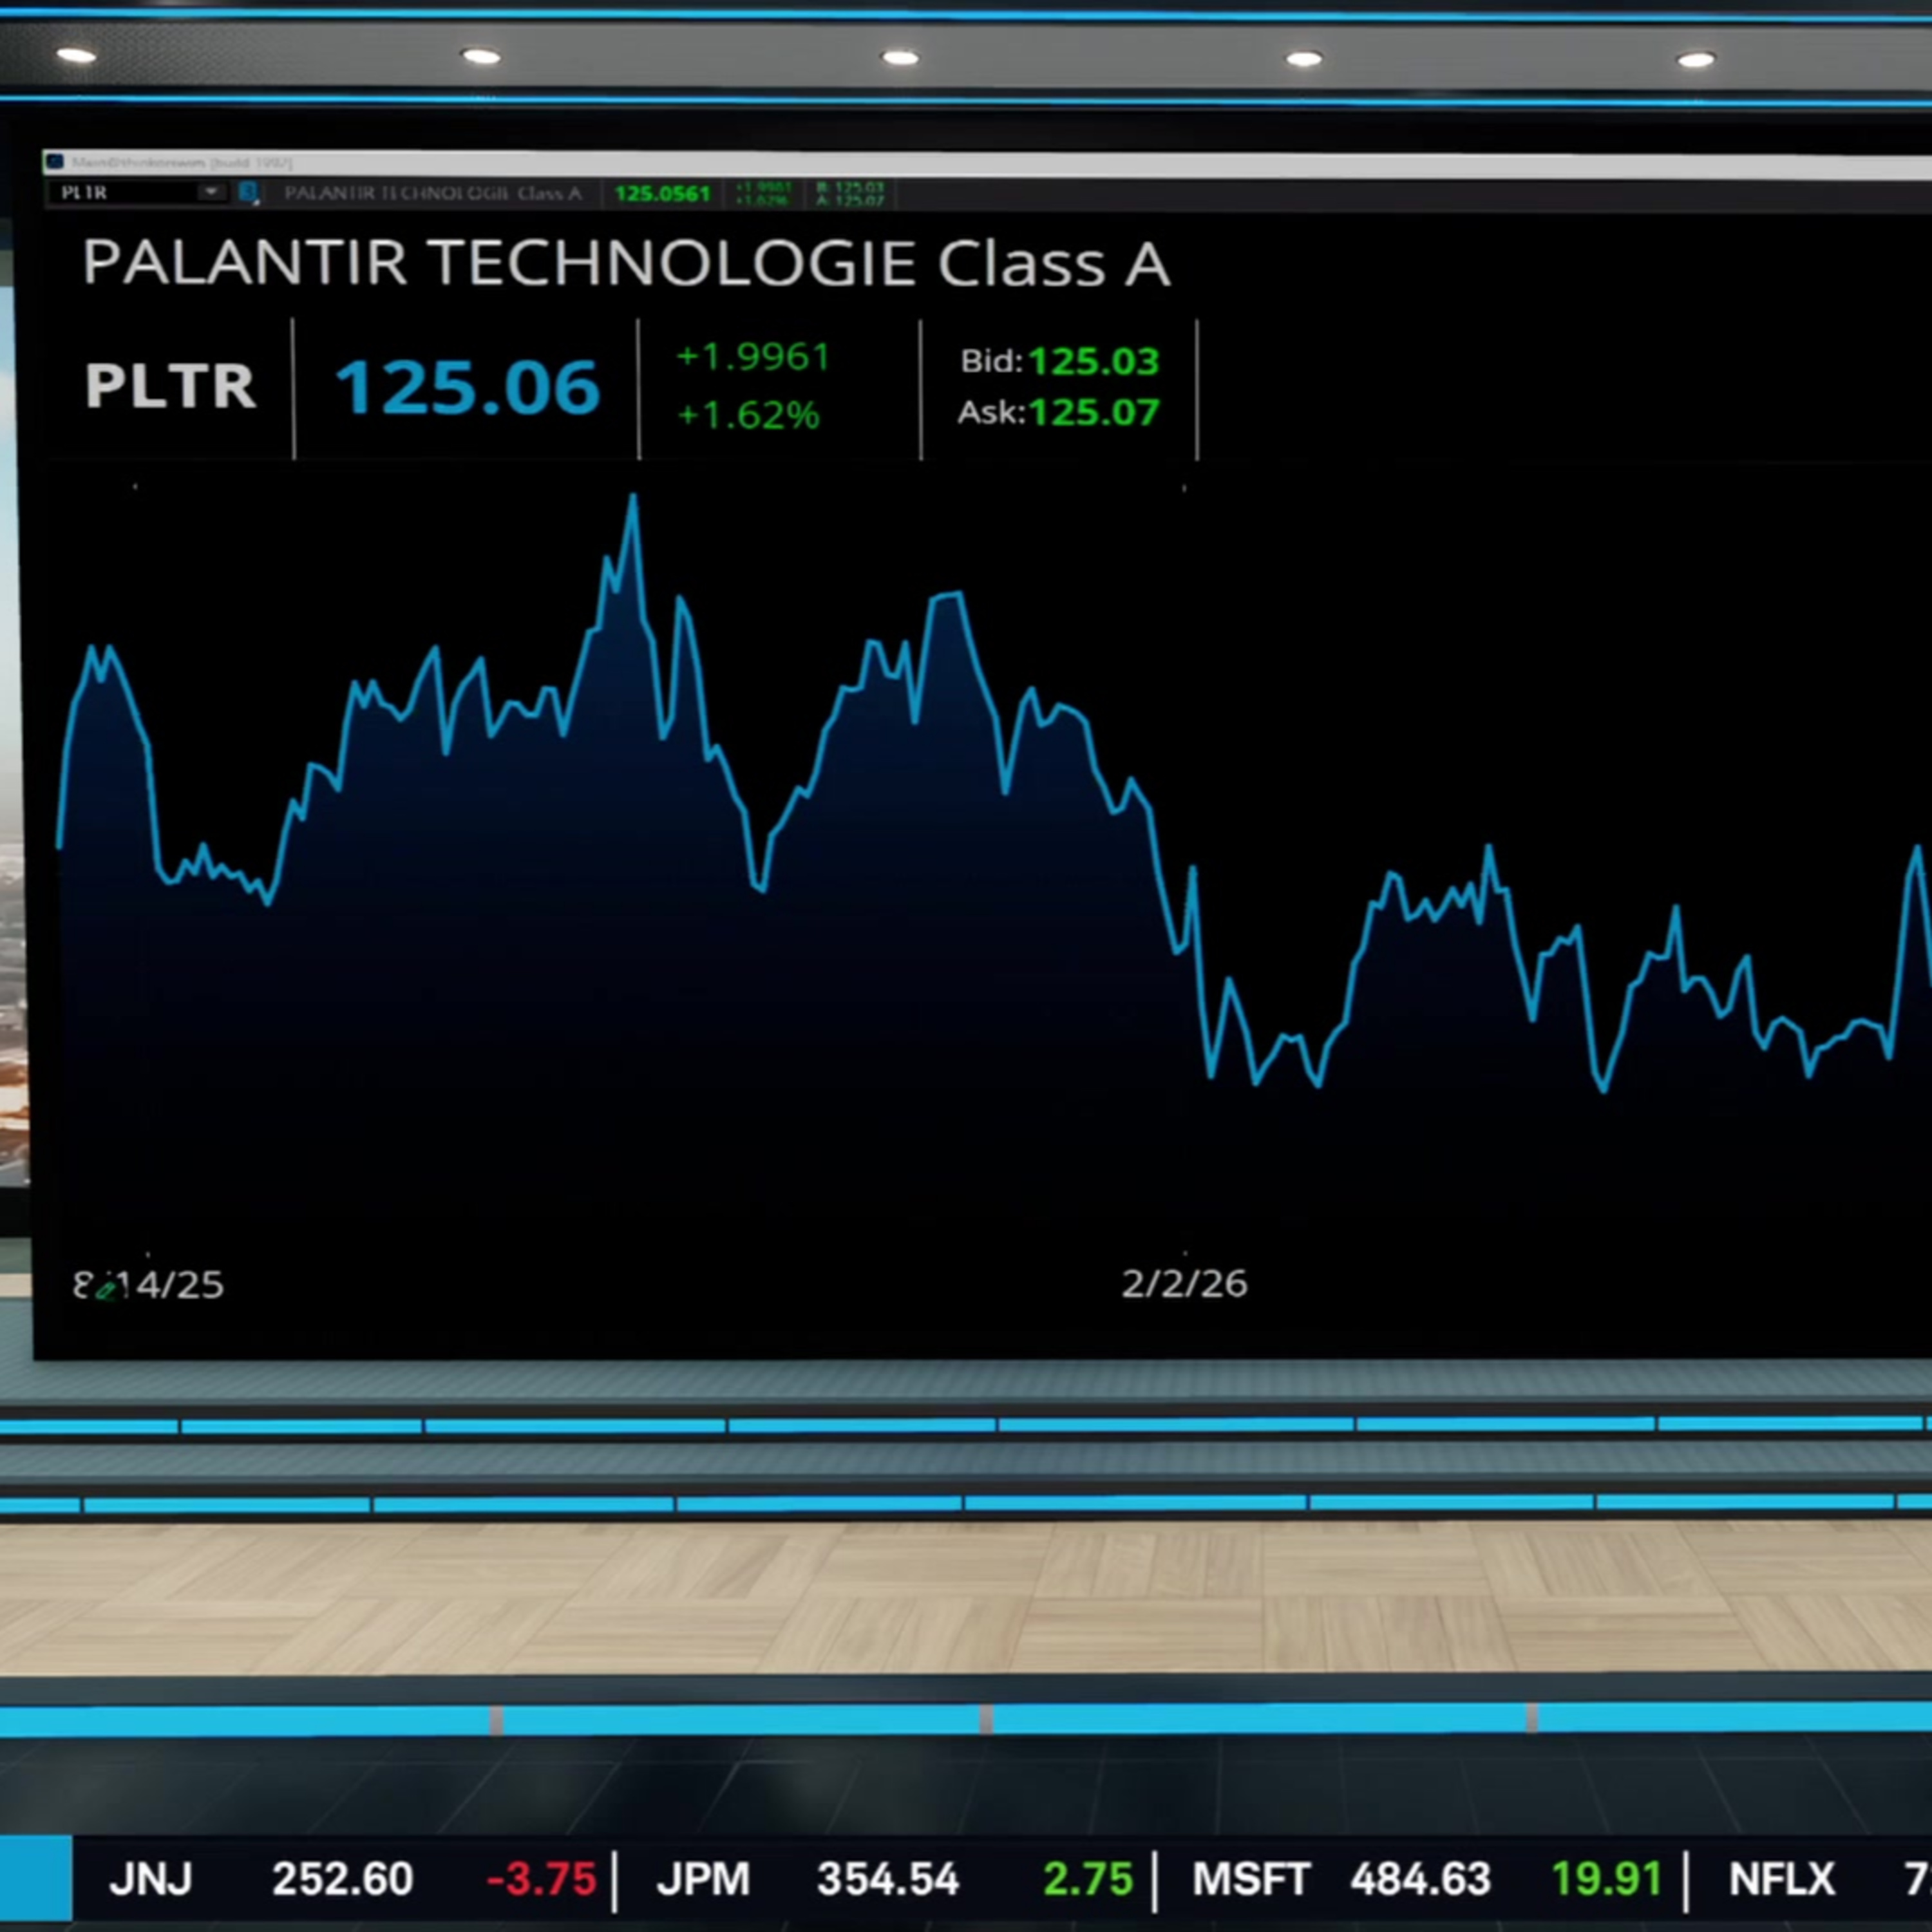The width and height of the screenshot is (1932, 1932).
Task: Click the 8/14/25 date axis label
Action: tap(149, 1285)
